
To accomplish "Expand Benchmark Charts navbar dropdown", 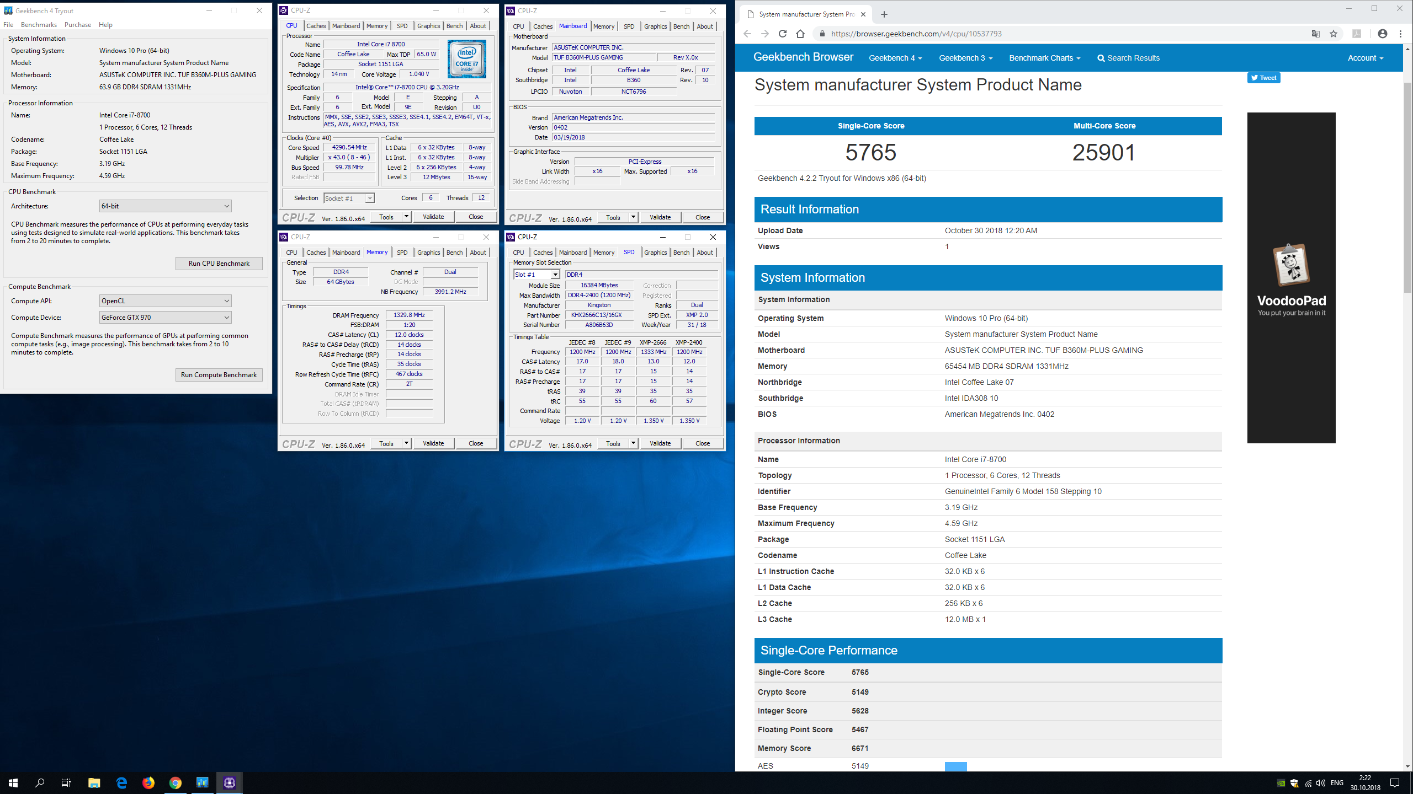I will point(1044,58).
